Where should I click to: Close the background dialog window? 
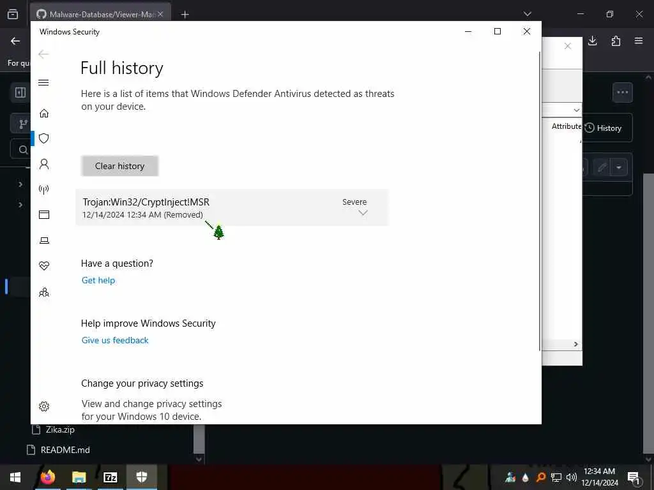pyautogui.click(x=568, y=46)
